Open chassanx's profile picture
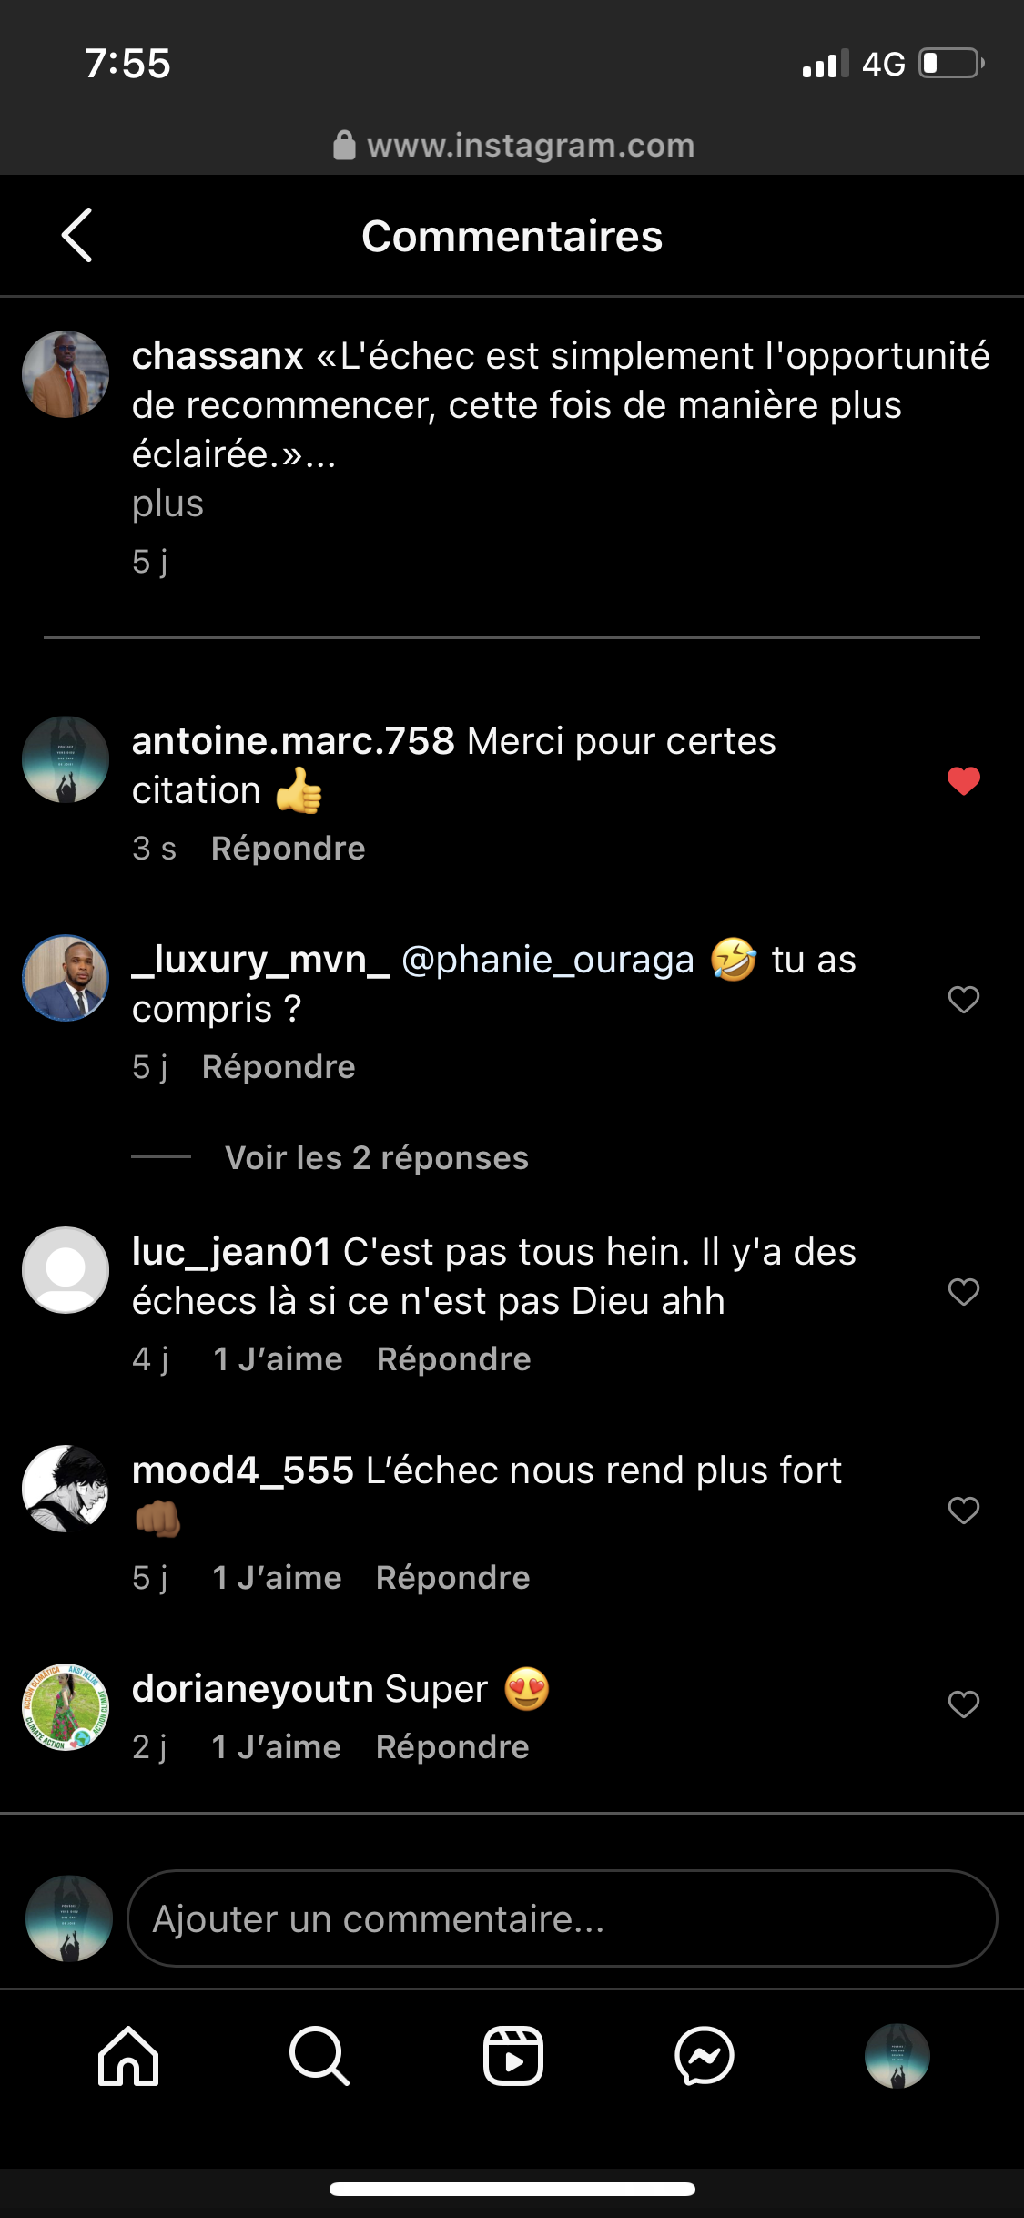1024x2218 pixels. 66,374
